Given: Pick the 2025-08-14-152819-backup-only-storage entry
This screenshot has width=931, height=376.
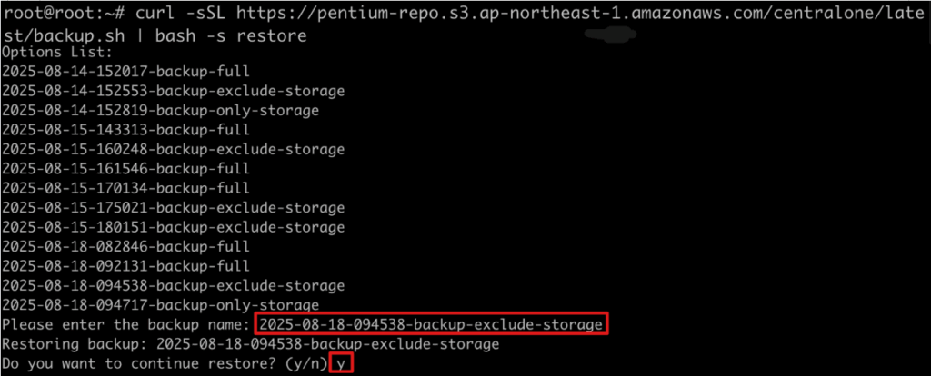Looking at the screenshot, I should click(160, 110).
